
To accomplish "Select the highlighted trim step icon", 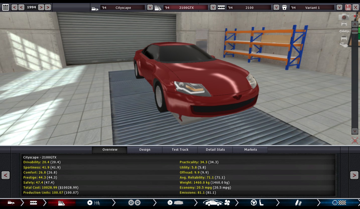I will coord(61,203).
